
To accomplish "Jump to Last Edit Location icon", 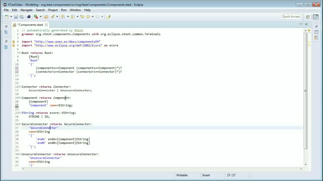I will (82, 17).
